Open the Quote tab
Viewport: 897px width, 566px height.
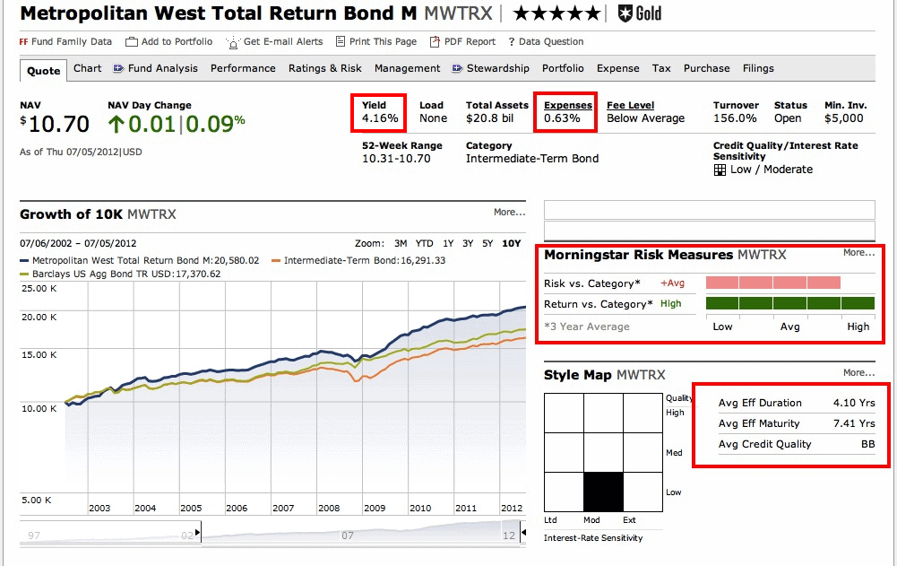44,71
